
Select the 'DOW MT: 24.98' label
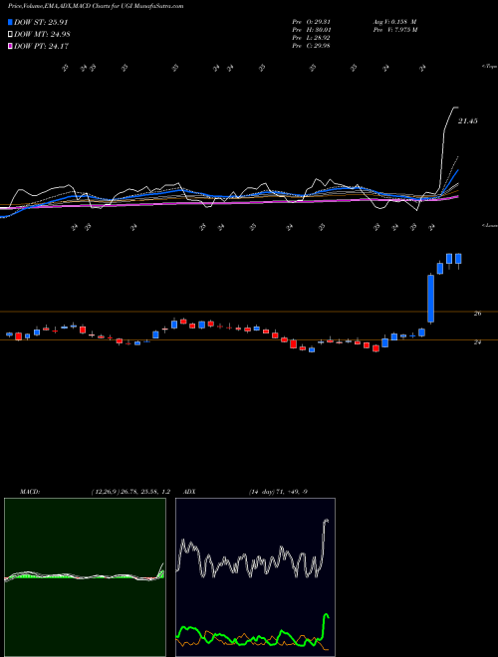coord(42,34)
